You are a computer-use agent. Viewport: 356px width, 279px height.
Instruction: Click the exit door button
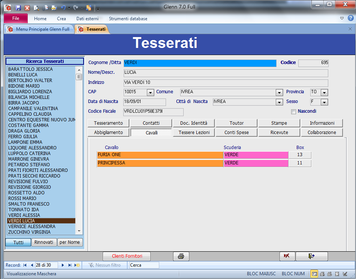point(311,256)
